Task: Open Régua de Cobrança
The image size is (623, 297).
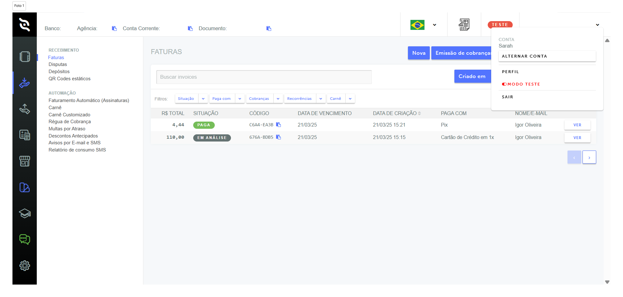Action: (69, 122)
